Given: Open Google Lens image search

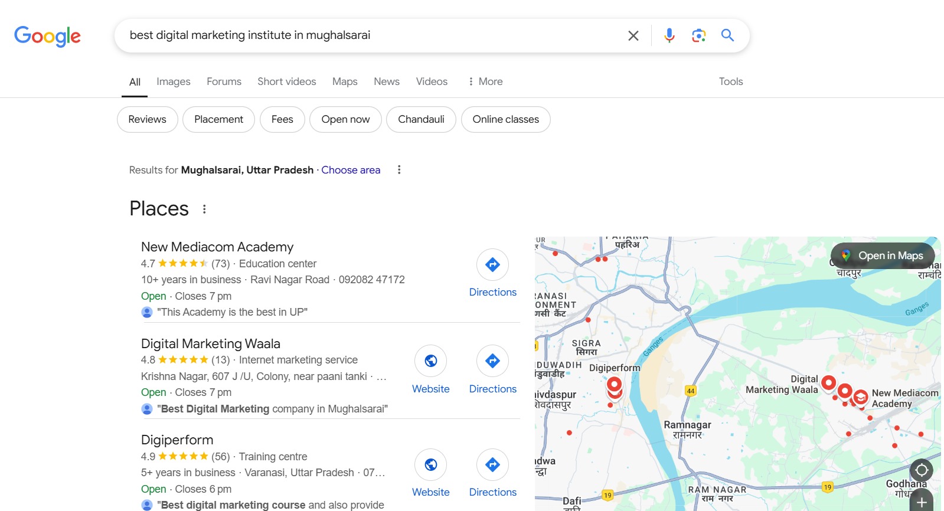Looking at the screenshot, I should click(x=698, y=35).
